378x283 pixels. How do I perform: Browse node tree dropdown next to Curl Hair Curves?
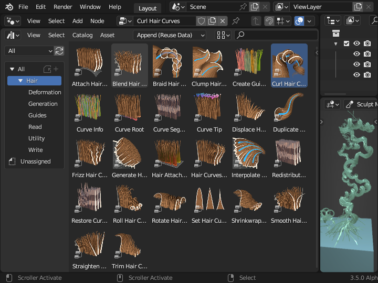pos(125,21)
